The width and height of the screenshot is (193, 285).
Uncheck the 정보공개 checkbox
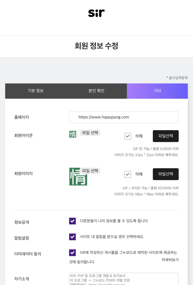tap(72, 221)
